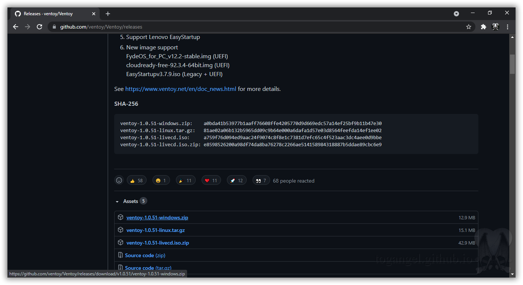Click the New image support item
The height and width of the screenshot is (285, 523).
(x=152, y=47)
